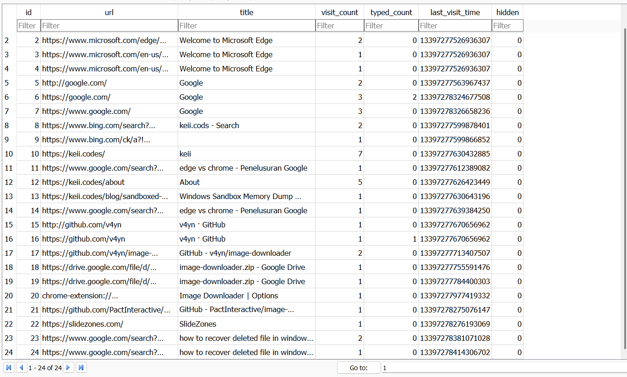Click the Go to row number field

coord(504,367)
